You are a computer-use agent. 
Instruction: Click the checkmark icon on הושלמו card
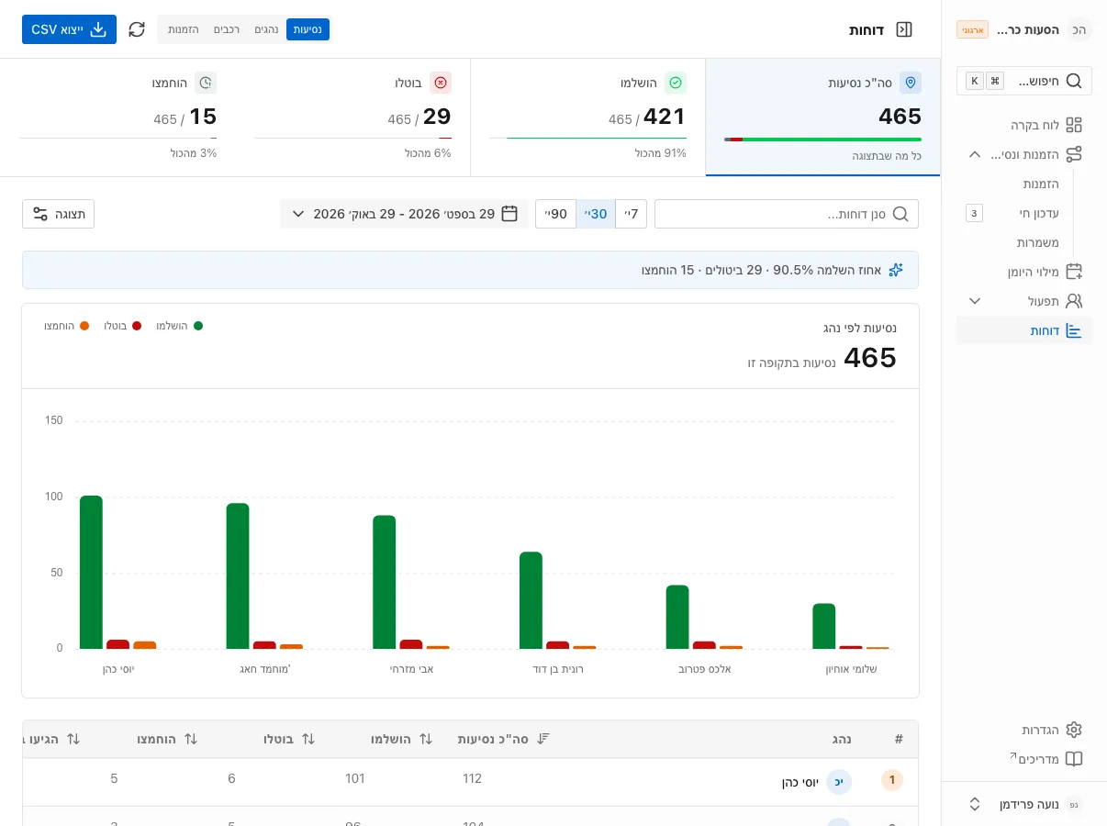(676, 83)
